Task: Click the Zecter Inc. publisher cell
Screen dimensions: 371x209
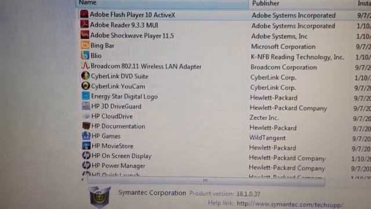Action: coord(264,117)
